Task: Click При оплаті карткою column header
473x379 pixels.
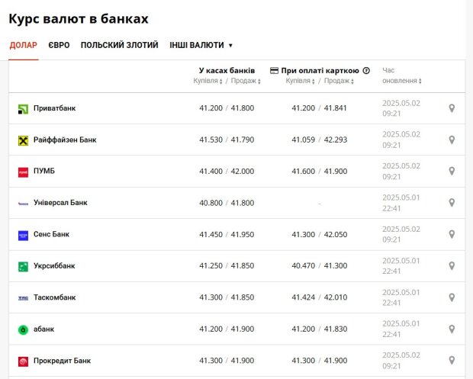Action: [320, 71]
